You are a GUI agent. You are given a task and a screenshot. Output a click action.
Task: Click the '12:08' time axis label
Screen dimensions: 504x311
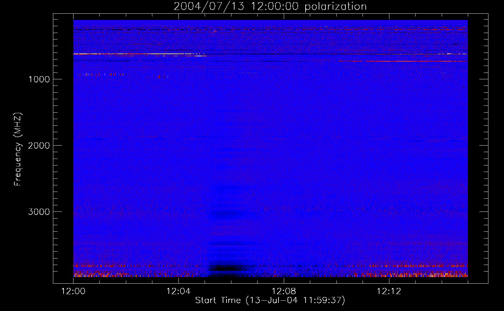coord(284,291)
